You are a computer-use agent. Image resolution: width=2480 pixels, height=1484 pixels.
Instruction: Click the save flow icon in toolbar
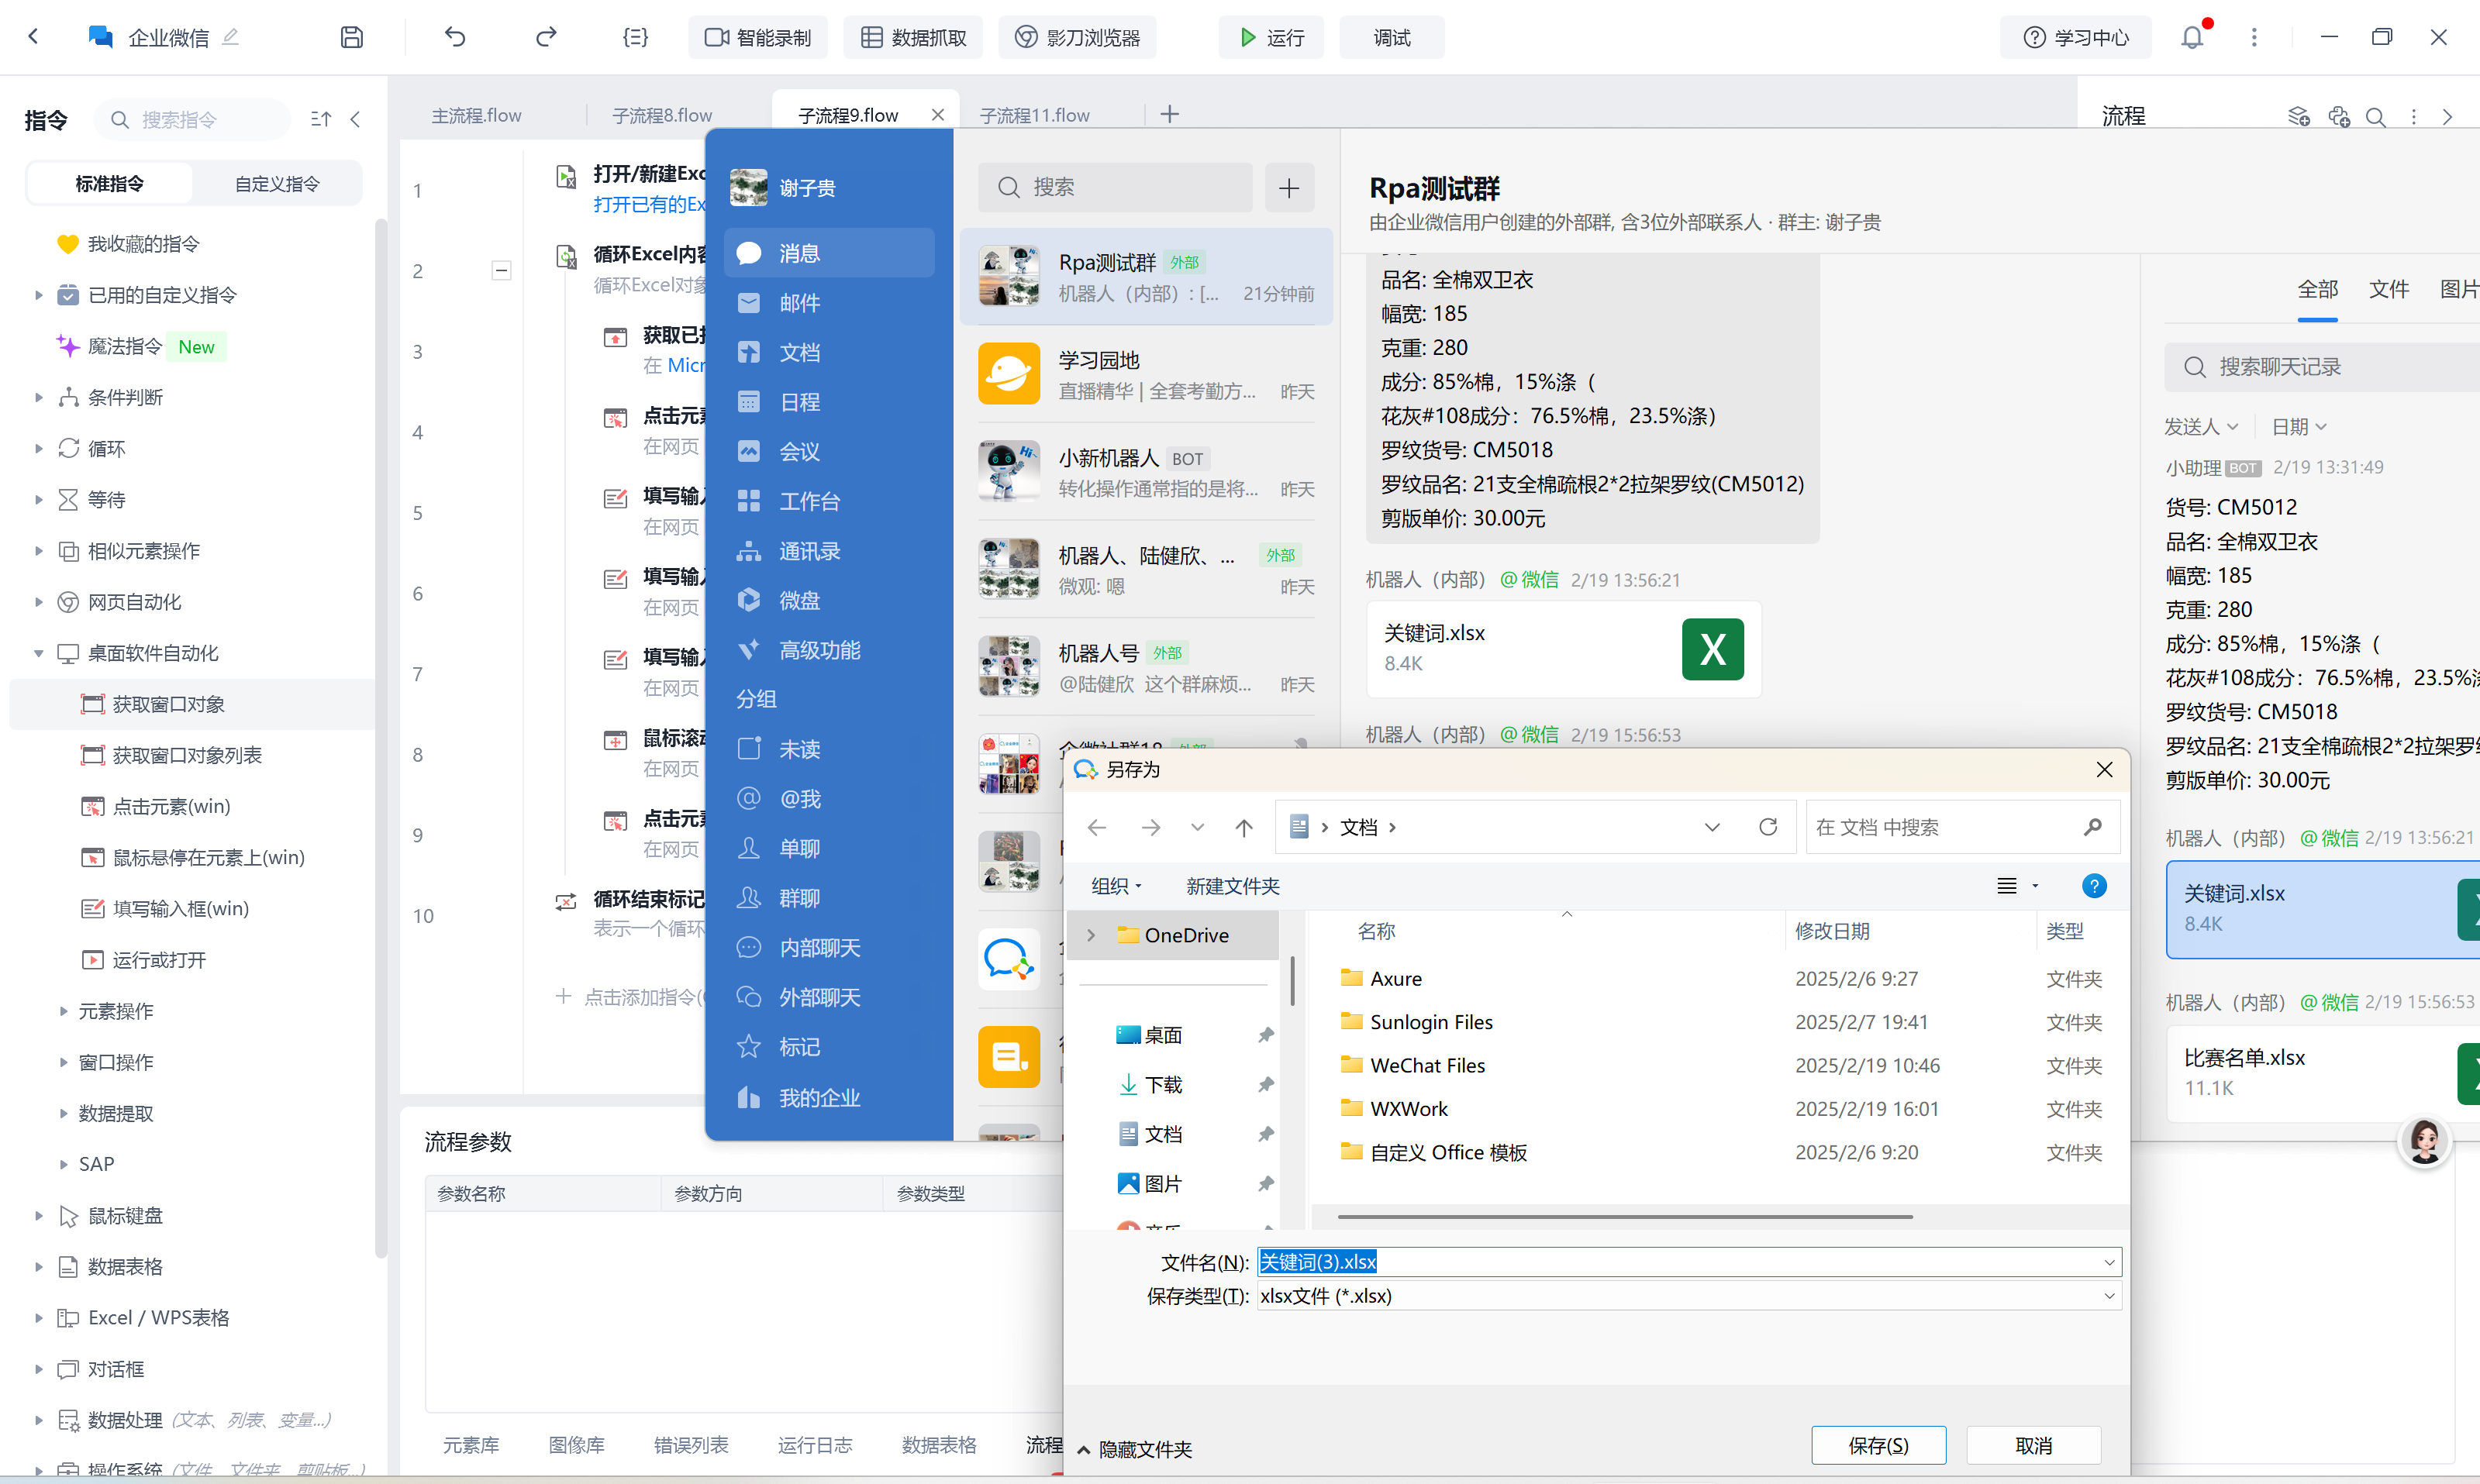[x=351, y=37]
